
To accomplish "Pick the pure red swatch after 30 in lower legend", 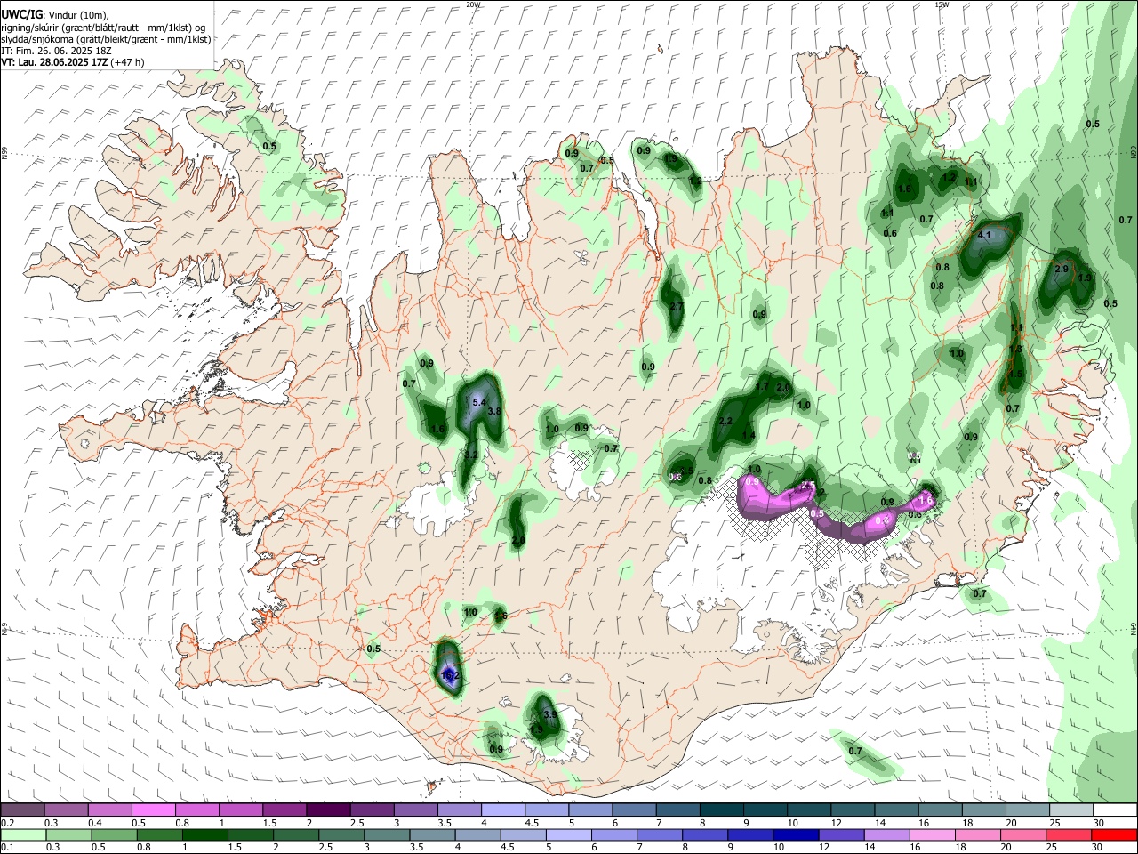I will [1115, 834].
